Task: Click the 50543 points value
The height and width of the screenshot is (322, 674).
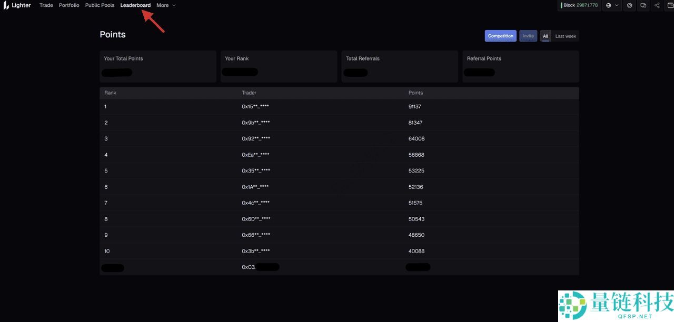Action: tap(417, 219)
